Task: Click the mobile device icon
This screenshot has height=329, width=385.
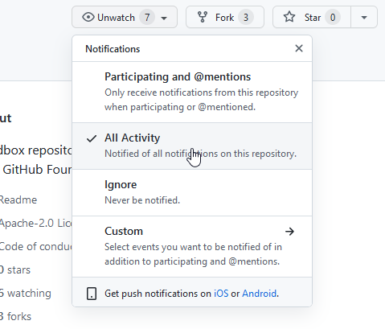Action: coord(92,294)
